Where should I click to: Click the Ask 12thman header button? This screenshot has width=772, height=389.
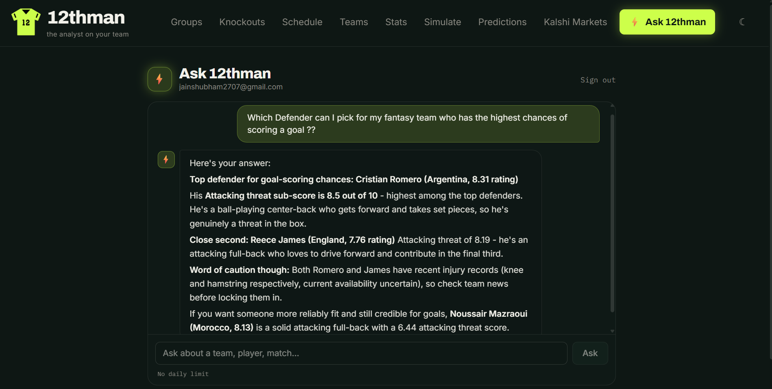(667, 22)
